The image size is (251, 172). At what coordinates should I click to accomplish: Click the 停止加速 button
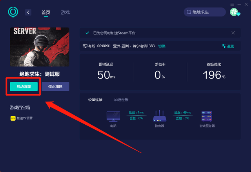(55, 86)
